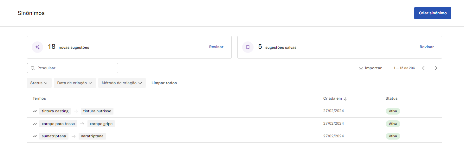The image size is (464, 144).
Task: Click double-check icon for xarope para tosse row
Action: [35, 124]
